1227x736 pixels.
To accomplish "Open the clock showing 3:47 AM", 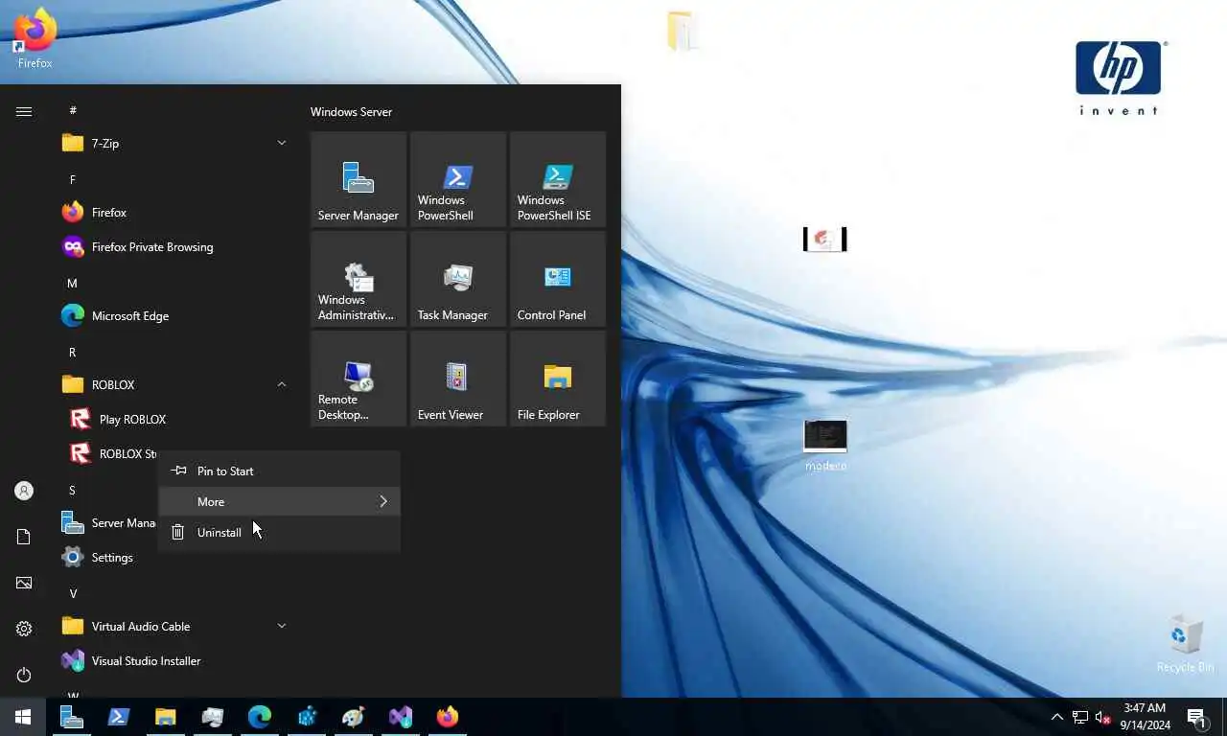I will point(1146,717).
